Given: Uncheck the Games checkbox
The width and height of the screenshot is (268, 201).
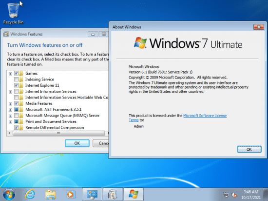Looking at the screenshot, I should pyautogui.click(x=16, y=73).
